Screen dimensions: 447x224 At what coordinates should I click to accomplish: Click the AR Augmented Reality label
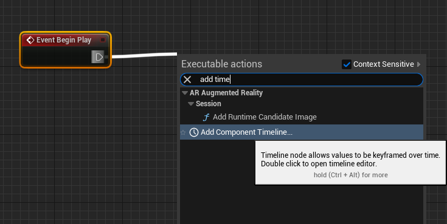226,93
